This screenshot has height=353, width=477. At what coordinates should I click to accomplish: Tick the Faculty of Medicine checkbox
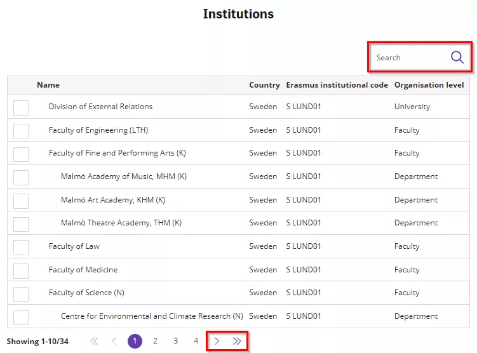[21, 271]
